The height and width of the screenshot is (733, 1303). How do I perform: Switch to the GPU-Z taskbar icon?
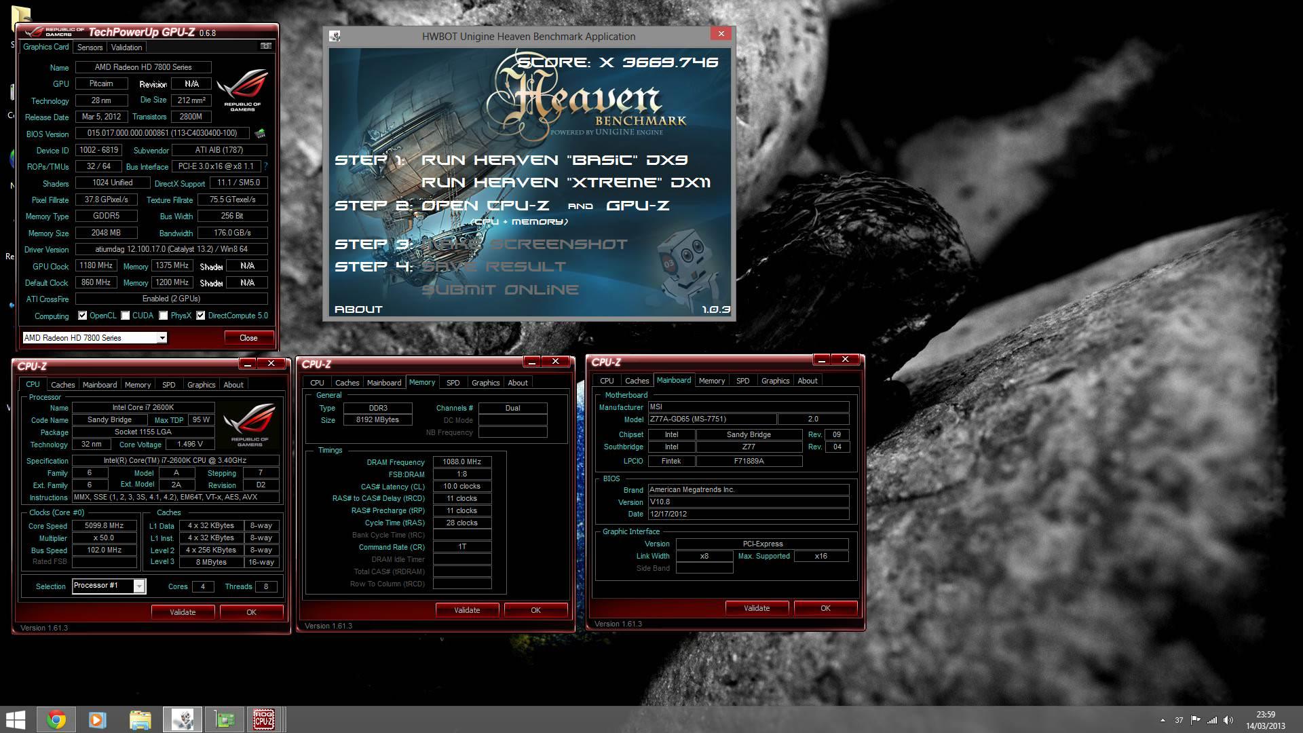point(224,719)
